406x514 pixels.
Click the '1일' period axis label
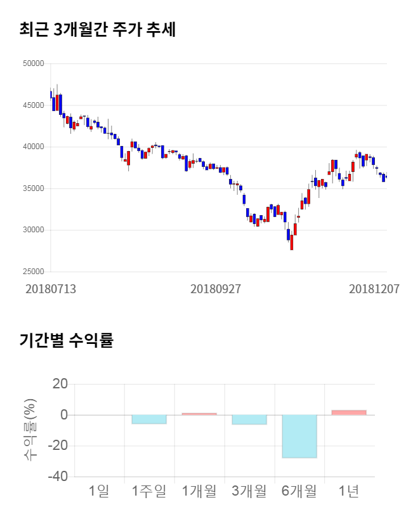[99, 491]
